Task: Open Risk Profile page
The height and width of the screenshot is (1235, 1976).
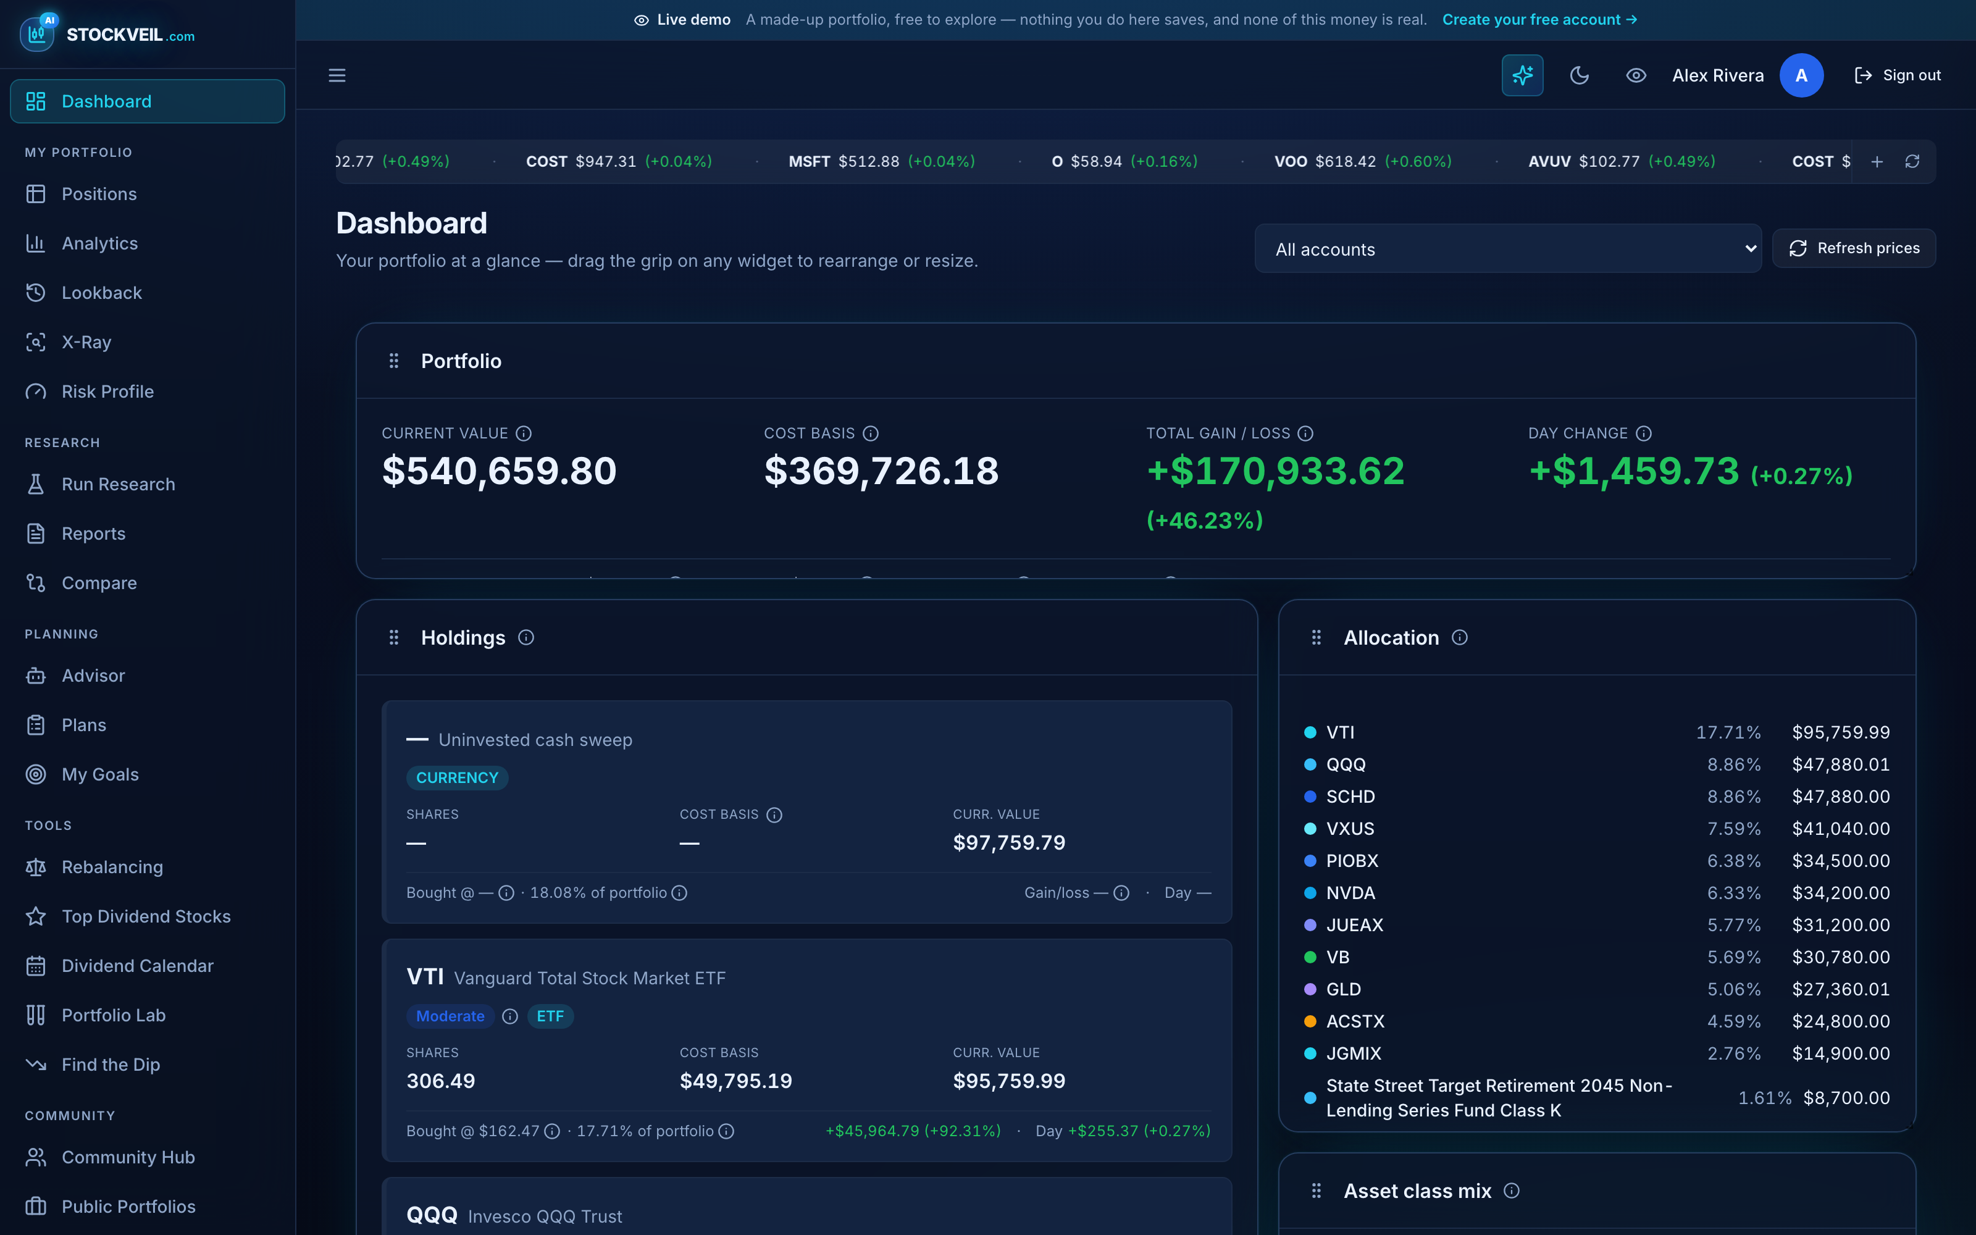Action: click(x=147, y=391)
